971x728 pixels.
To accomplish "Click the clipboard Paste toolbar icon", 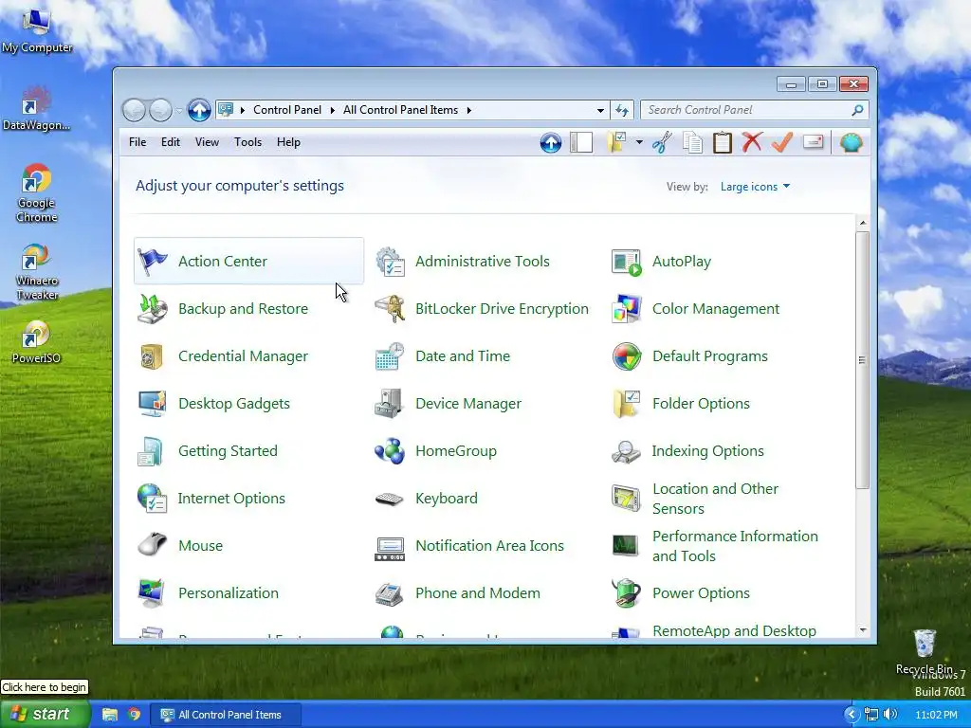I will (722, 142).
